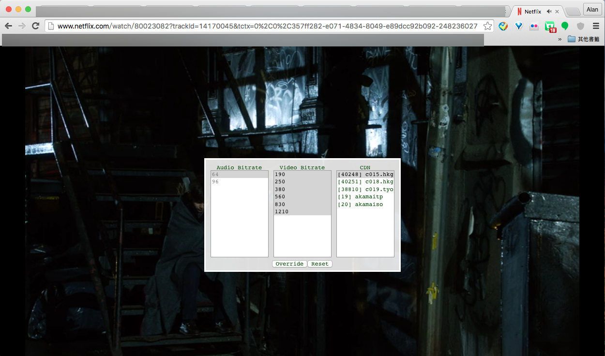Select video bitrate 250
The width and height of the screenshot is (605, 356).
(x=302, y=182)
